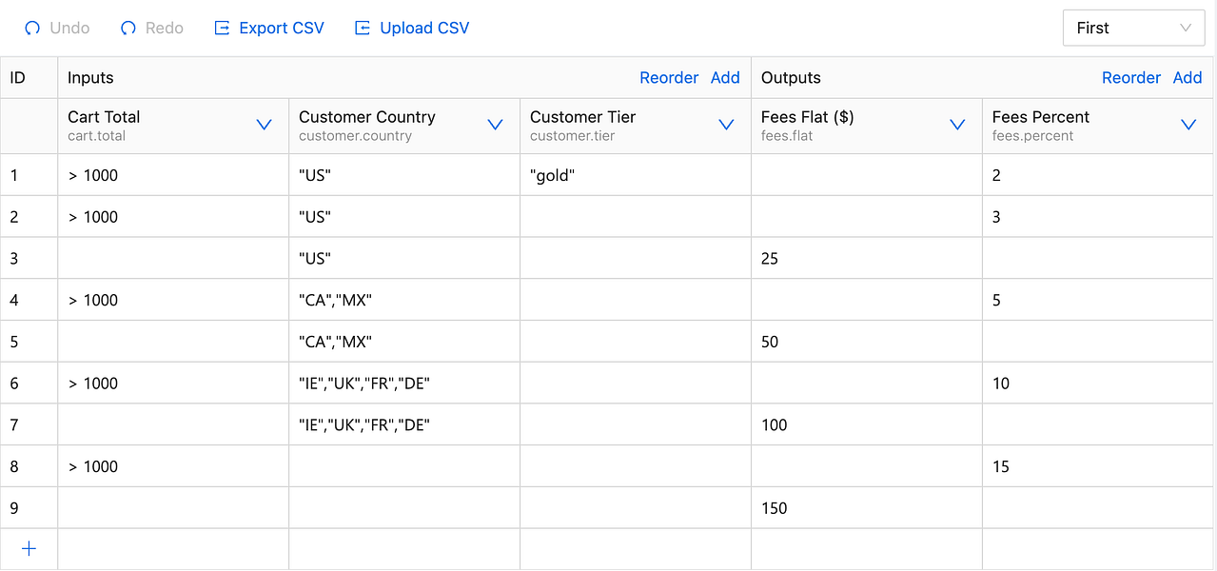The width and height of the screenshot is (1217, 571).
Task: Click the Fees Percent cell containing 15
Action: pyautogui.click(x=1098, y=466)
